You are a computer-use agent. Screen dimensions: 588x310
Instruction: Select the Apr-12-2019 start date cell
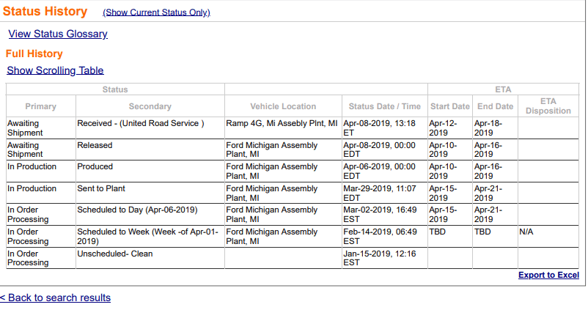tap(450, 128)
